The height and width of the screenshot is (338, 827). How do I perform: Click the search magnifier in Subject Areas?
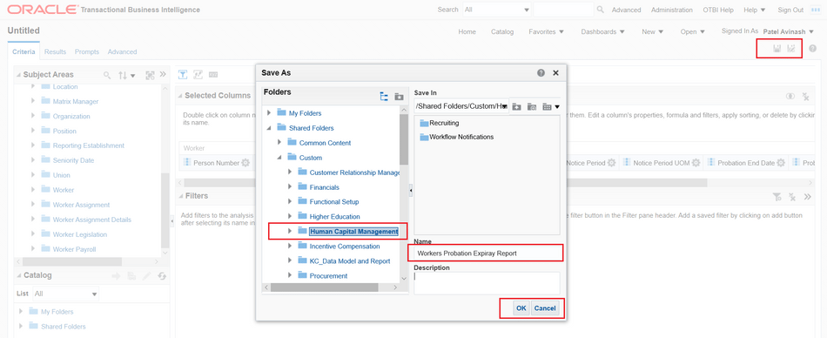coord(107,75)
